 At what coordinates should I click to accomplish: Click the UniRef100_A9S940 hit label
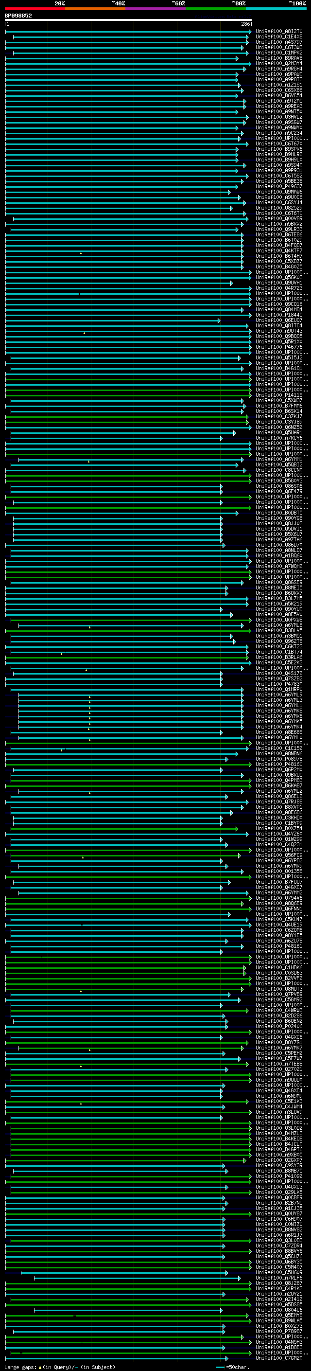pyautogui.click(x=279, y=165)
